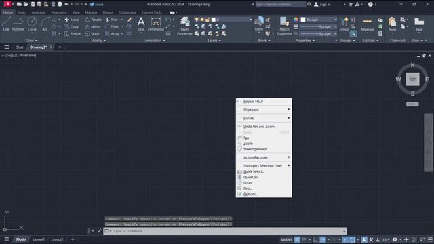
Task: Activate the Stretch tool
Action: tap(73, 33)
